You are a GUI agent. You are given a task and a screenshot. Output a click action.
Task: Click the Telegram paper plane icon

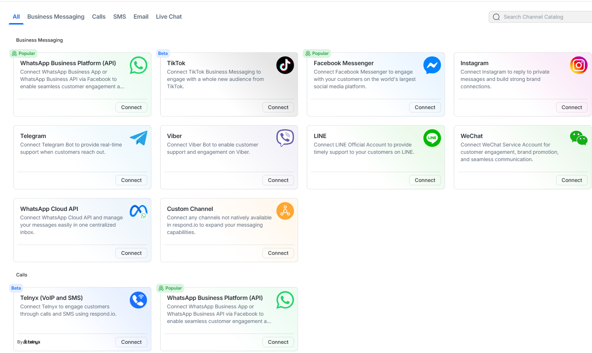[x=139, y=138]
